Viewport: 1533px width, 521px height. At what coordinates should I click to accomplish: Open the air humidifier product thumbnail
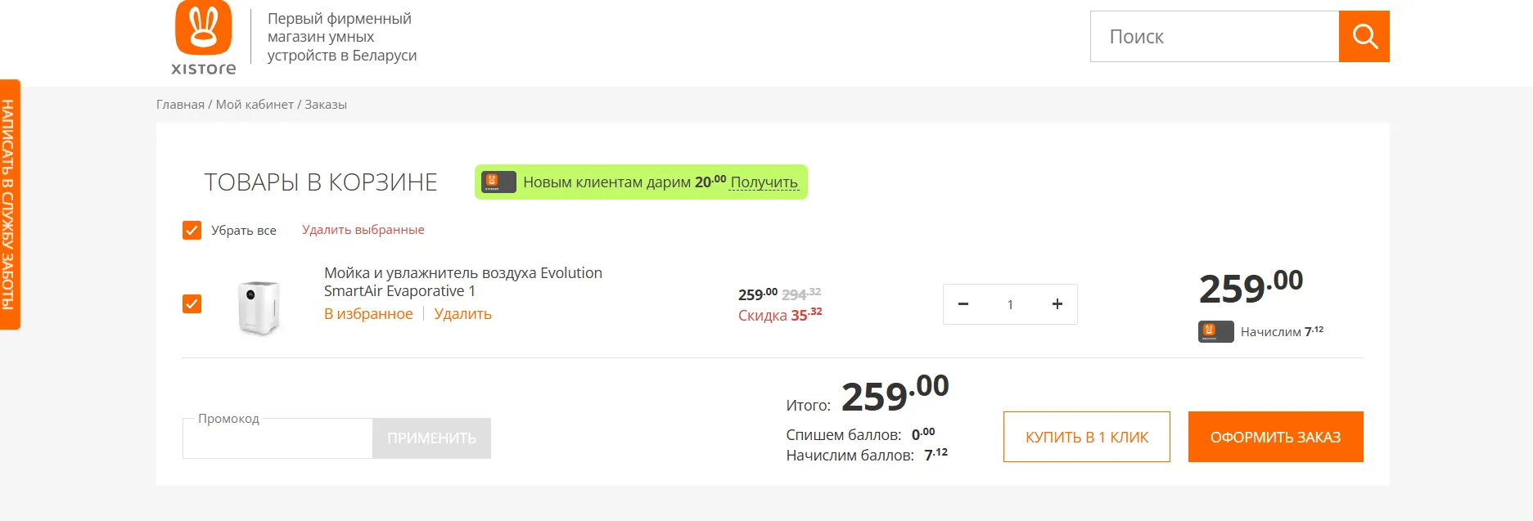click(x=259, y=307)
